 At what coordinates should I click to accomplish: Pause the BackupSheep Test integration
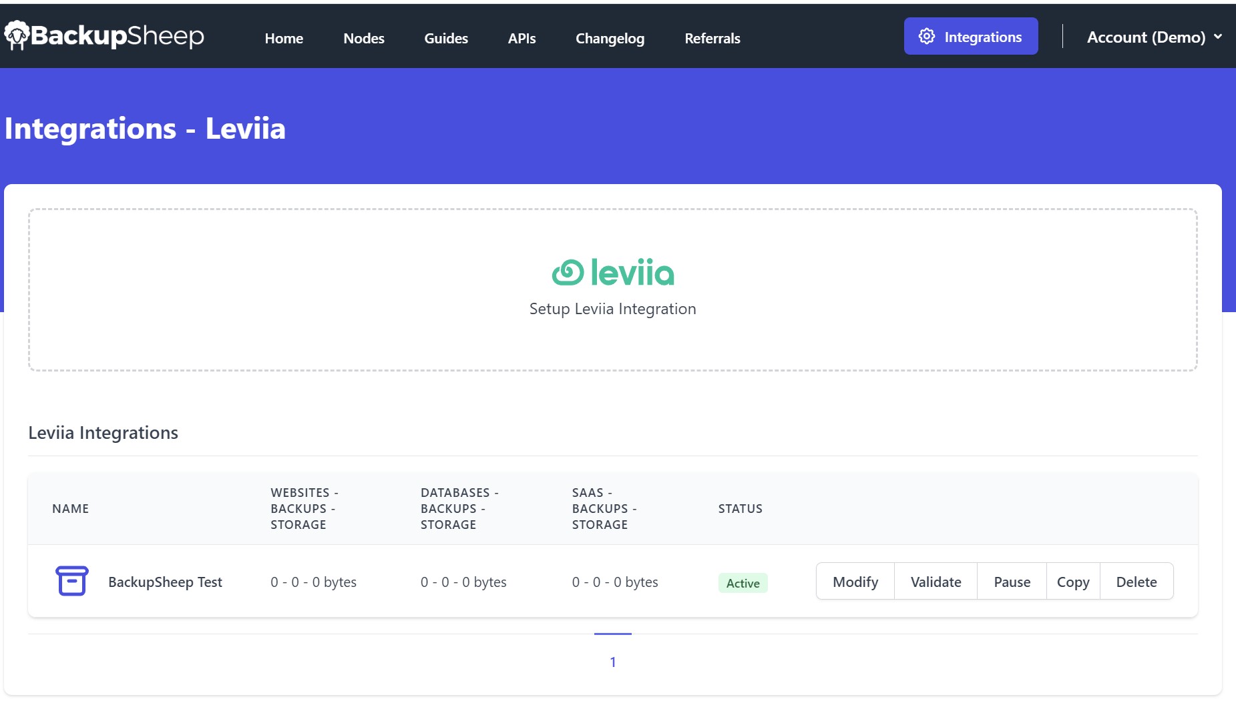tap(1012, 582)
